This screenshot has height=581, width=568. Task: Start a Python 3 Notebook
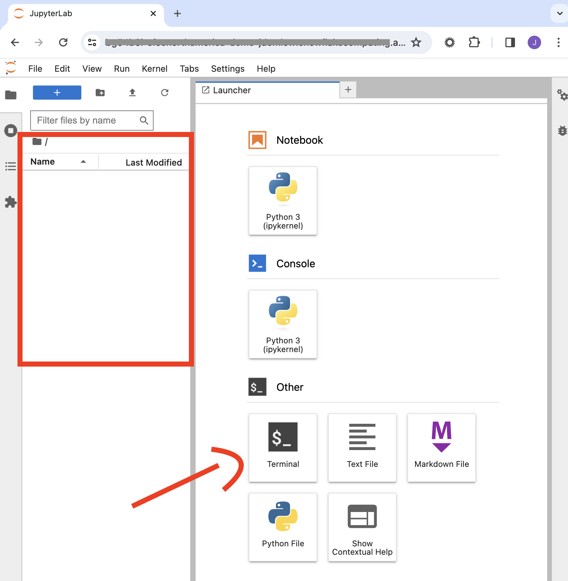[x=283, y=201]
